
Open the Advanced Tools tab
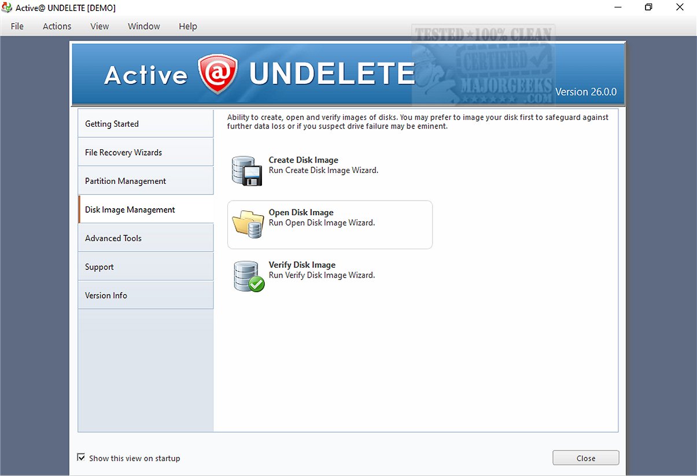point(146,238)
